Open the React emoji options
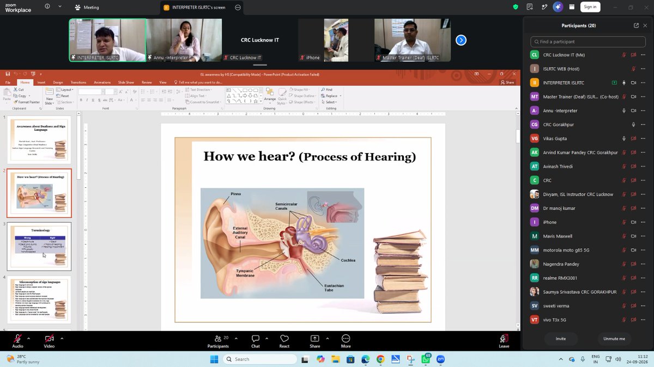This screenshot has width=654, height=367. [x=284, y=341]
